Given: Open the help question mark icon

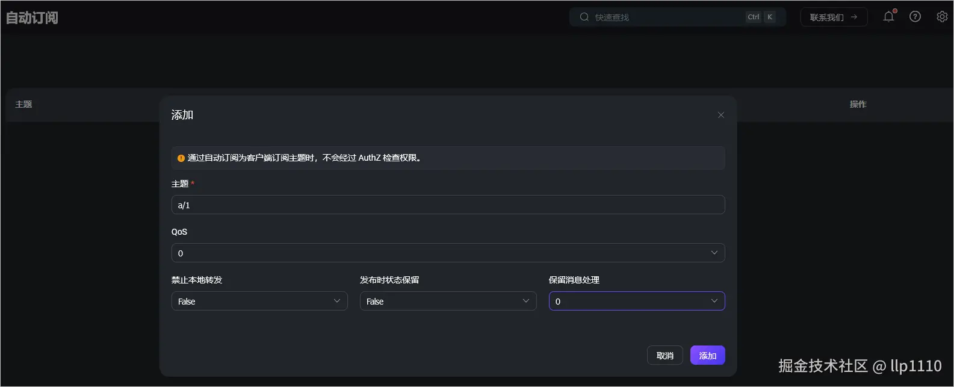Looking at the screenshot, I should [915, 17].
